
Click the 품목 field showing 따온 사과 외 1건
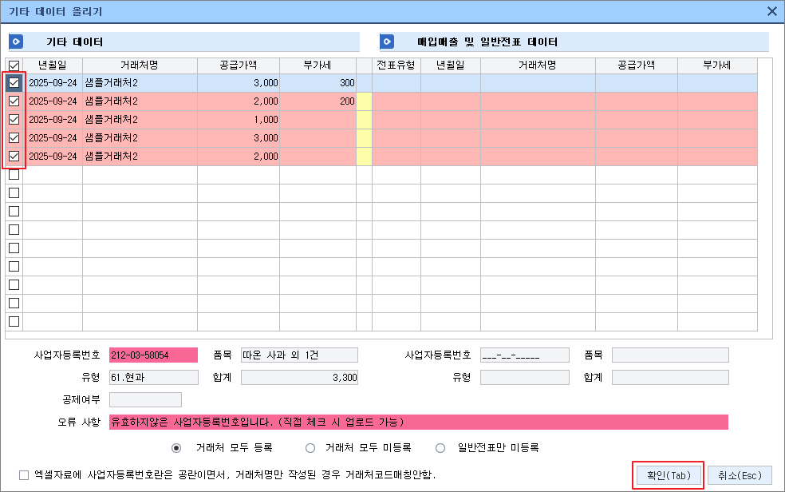tap(301, 355)
